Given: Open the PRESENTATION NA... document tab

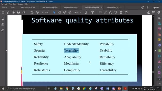Looking at the screenshot, I should (x=29, y=7).
